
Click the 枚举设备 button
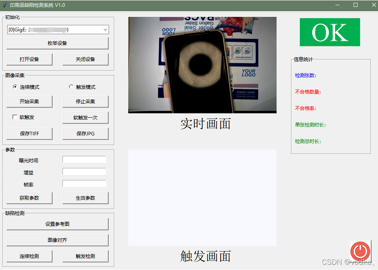click(57, 43)
